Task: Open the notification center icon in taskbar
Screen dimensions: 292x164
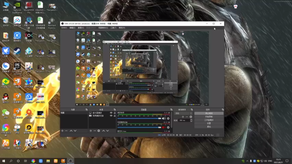Action: (x=287, y=161)
